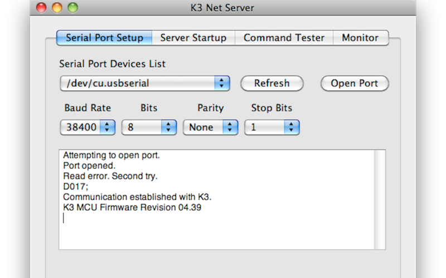Open the Parity dropdown
This screenshot has width=446, height=278.
[x=210, y=127]
